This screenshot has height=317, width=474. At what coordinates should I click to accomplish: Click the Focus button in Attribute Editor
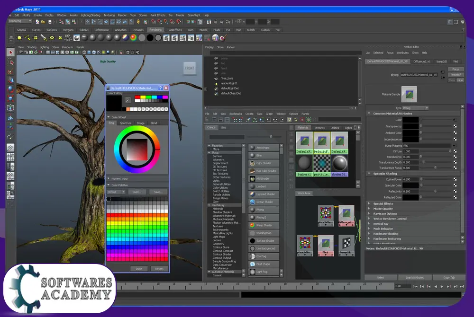(456, 70)
